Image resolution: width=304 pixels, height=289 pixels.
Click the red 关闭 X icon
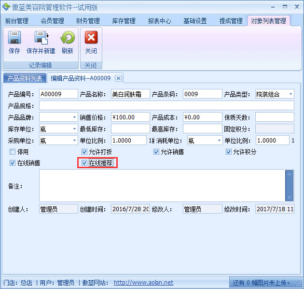(91, 38)
